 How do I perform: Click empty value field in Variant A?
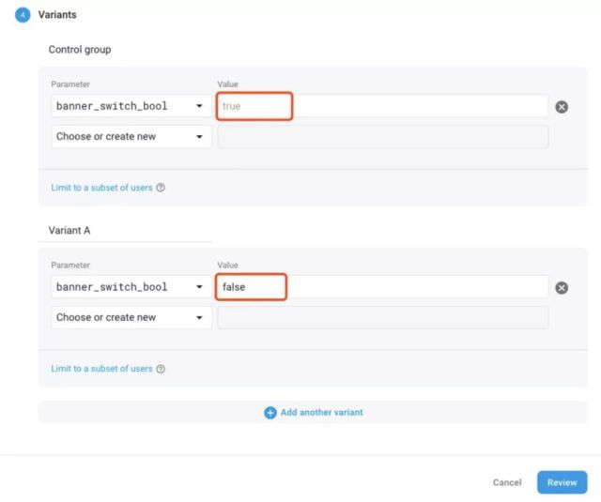(382, 318)
